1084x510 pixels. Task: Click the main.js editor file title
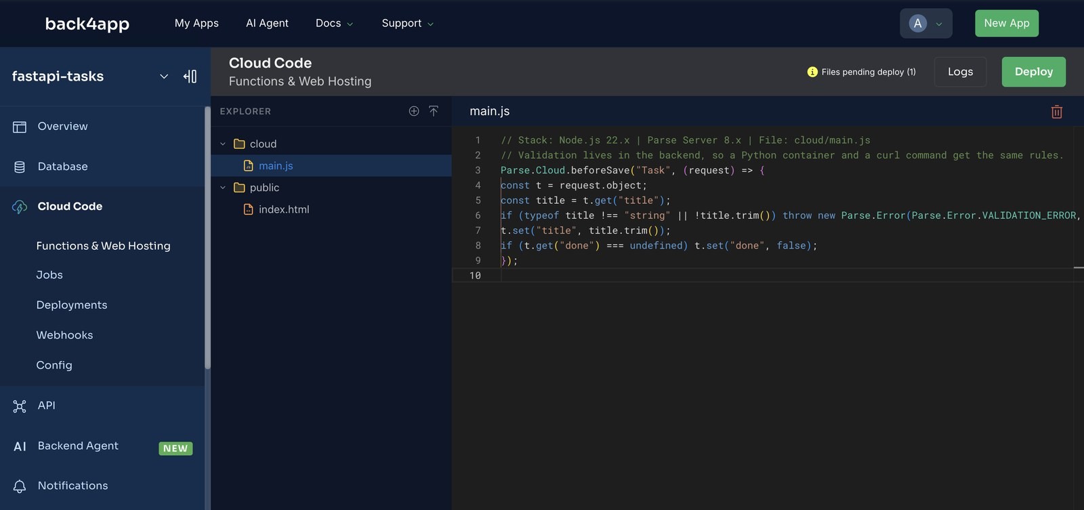click(x=490, y=111)
